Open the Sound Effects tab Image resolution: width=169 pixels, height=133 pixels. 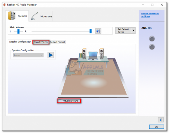coord(41,42)
